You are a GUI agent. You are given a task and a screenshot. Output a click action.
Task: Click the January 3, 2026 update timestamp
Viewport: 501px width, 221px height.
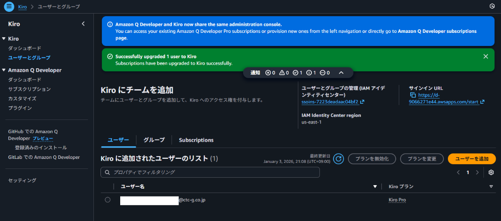coord(297,161)
